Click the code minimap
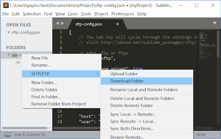221x139 pixels. (x=207, y=45)
